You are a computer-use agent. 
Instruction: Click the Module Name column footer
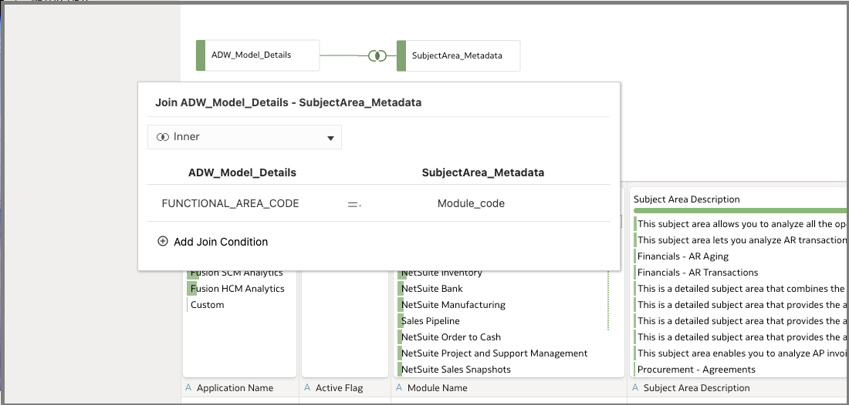(x=437, y=388)
